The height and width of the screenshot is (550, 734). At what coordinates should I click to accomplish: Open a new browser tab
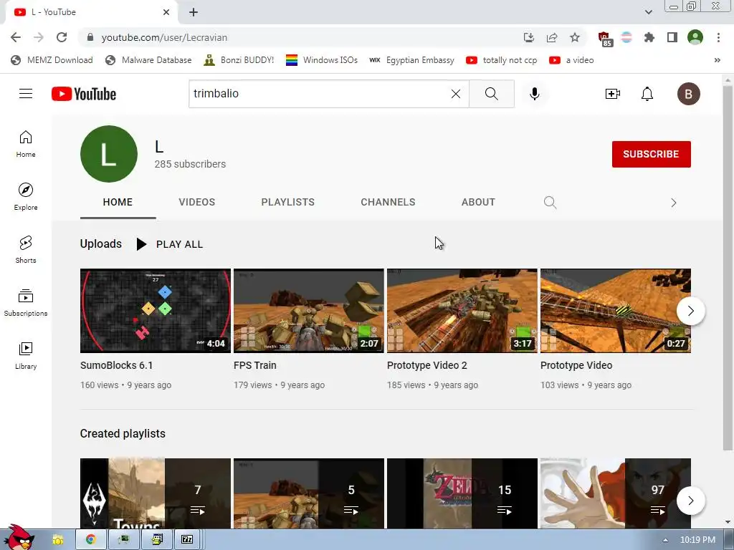[194, 12]
